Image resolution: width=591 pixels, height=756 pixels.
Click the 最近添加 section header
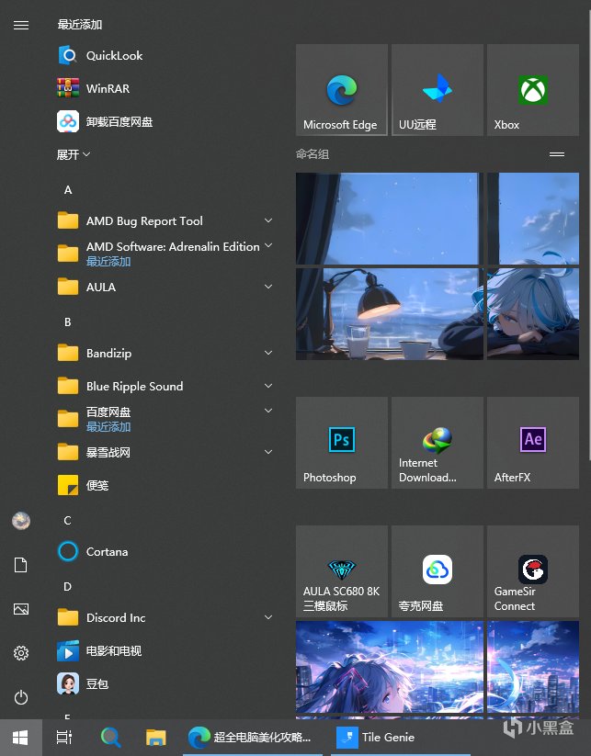pyautogui.click(x=80, y=25)
